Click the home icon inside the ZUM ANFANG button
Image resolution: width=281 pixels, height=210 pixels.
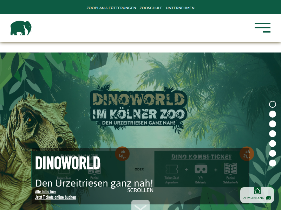click(257, 190)
